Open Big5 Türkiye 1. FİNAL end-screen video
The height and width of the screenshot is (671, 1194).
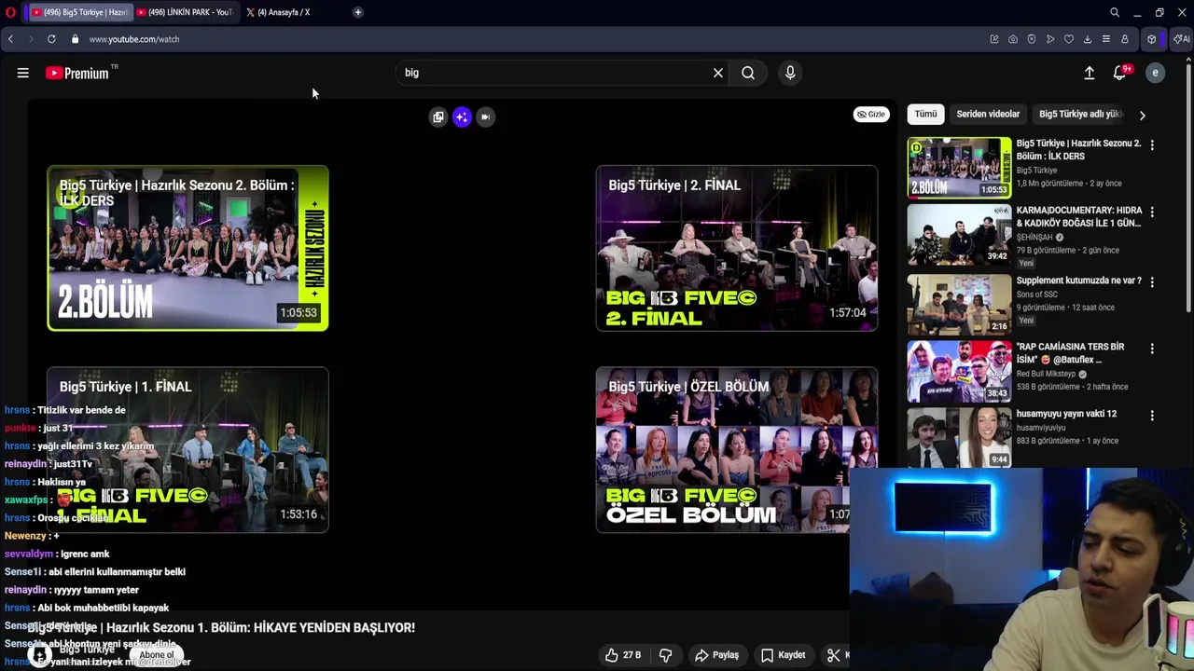click(x=187, y=450)
